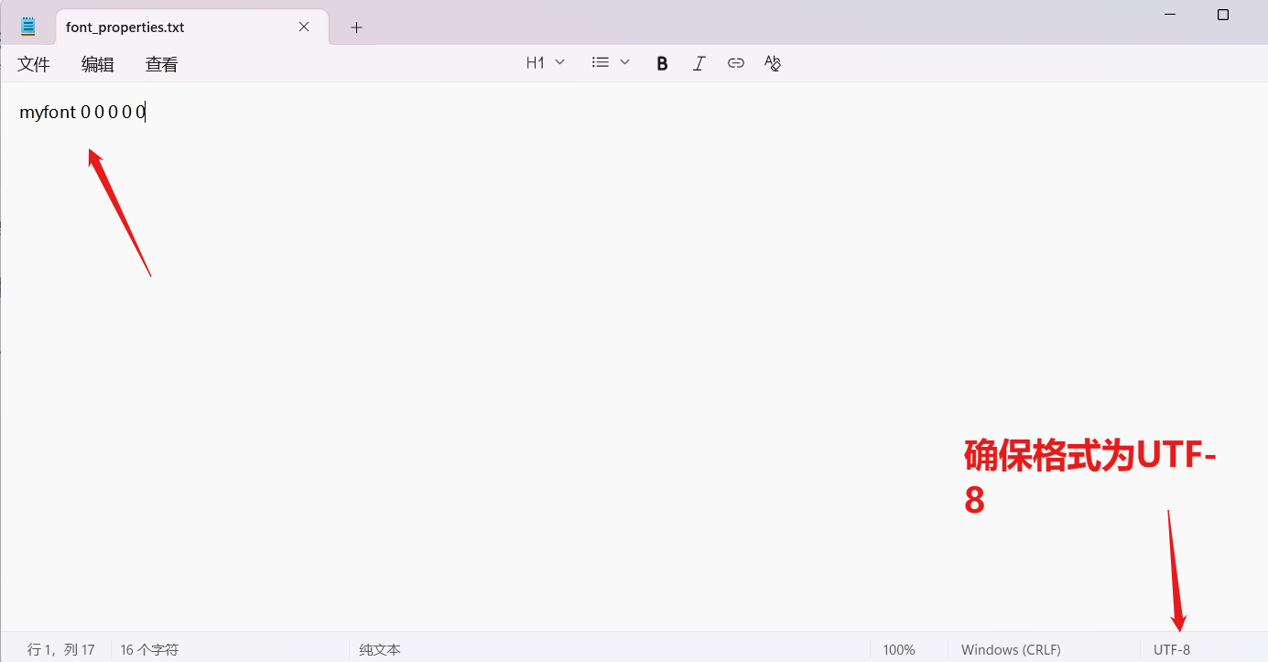Toggle italic formatting
Viewport: 1268px width, 662px height.
click(699, 63)
